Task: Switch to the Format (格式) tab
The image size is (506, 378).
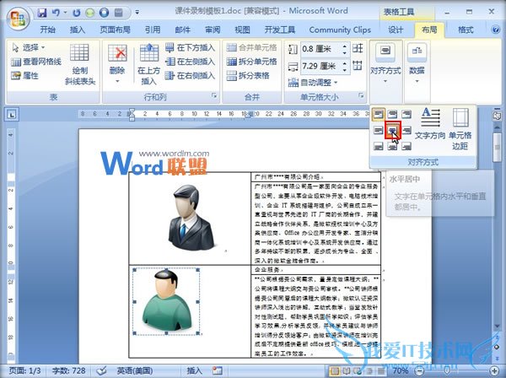Action: coord(466,30)
